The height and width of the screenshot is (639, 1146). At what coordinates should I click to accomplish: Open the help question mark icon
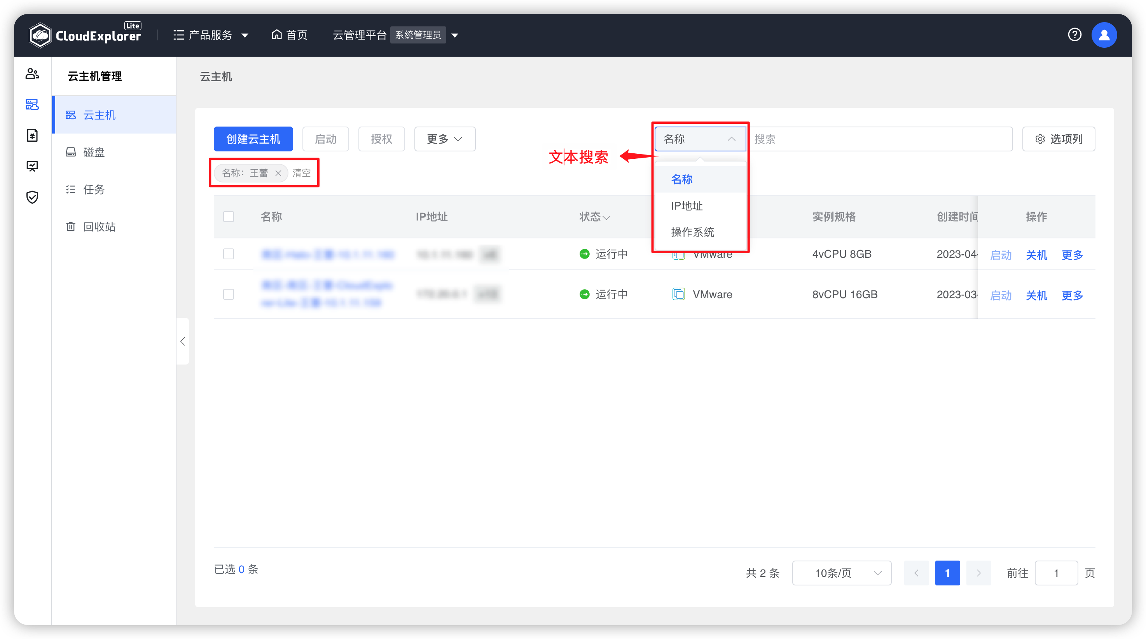click(x=1074, y=35)
